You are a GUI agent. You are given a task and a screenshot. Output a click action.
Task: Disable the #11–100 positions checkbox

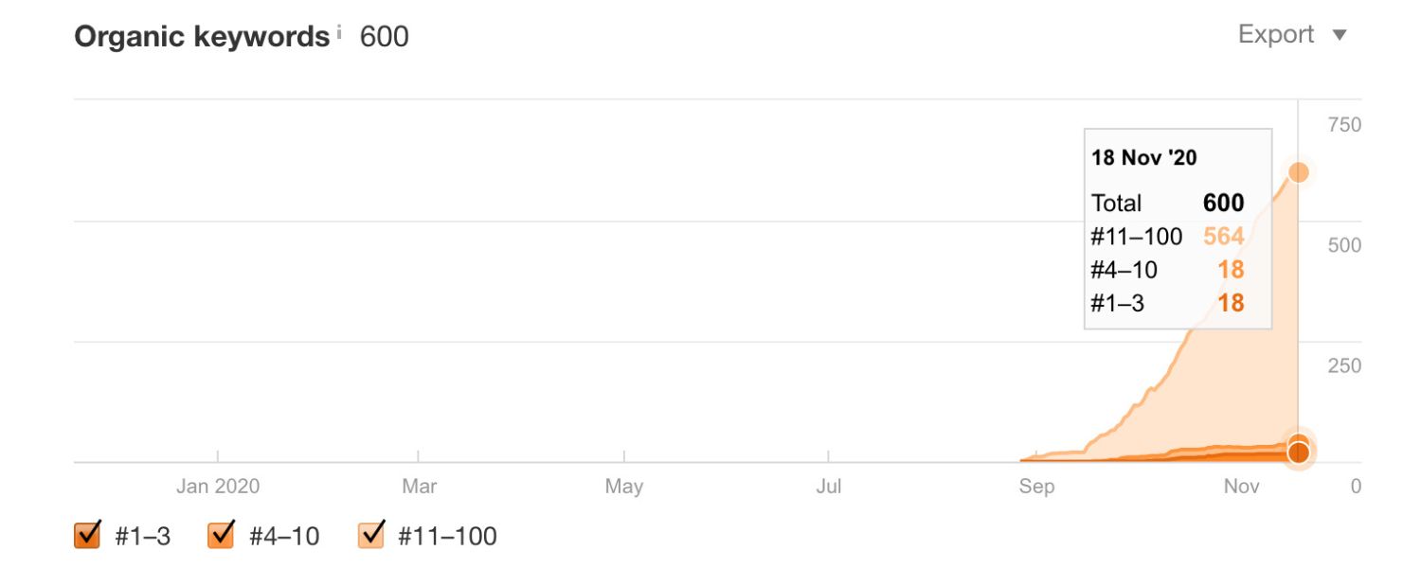pyautogui.click(x=371, y=536)
